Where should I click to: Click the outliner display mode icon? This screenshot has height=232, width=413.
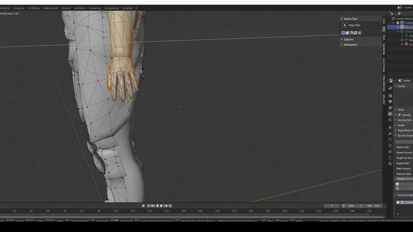[x=399, y=14]
